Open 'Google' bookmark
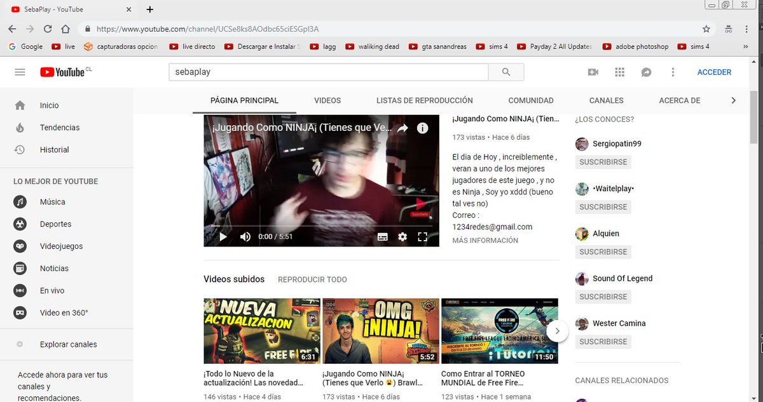This screenshot has width=763, height=402. tap(25, 46)
